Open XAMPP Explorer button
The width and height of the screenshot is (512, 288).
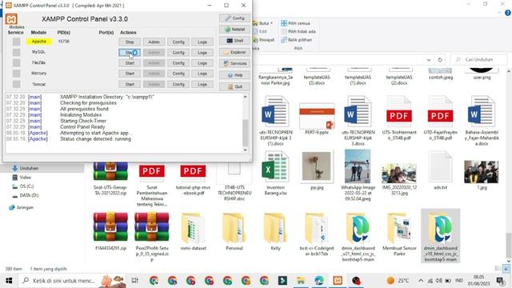234,52
